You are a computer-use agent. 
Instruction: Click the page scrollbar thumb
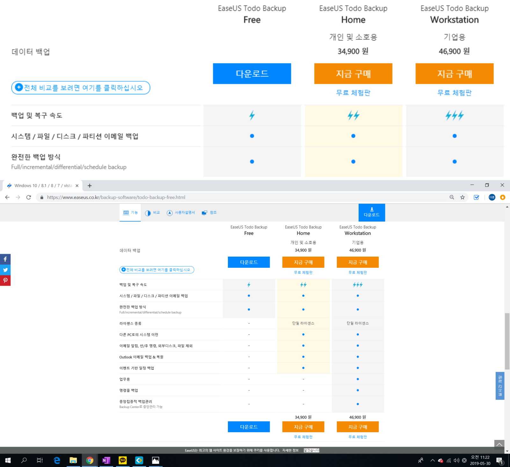tap(507, 341)
